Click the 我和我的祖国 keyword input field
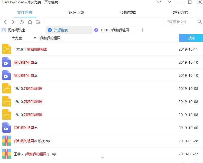The image size is (203, 163). pyautogui.click(x=108, y=38)
